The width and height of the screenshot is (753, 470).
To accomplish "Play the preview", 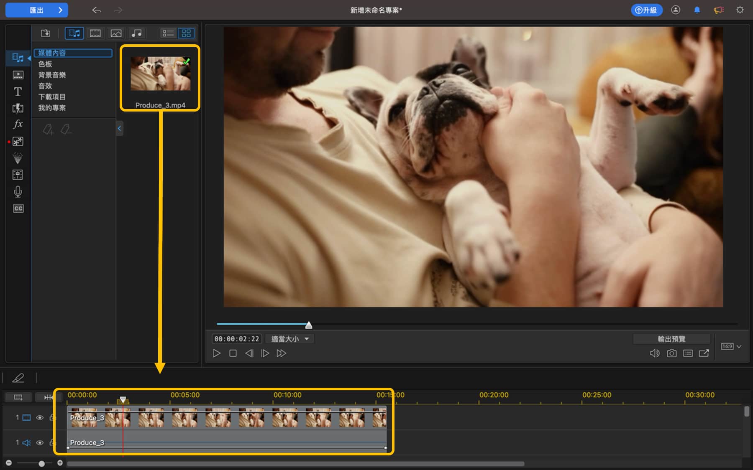I will coord(217,353).
